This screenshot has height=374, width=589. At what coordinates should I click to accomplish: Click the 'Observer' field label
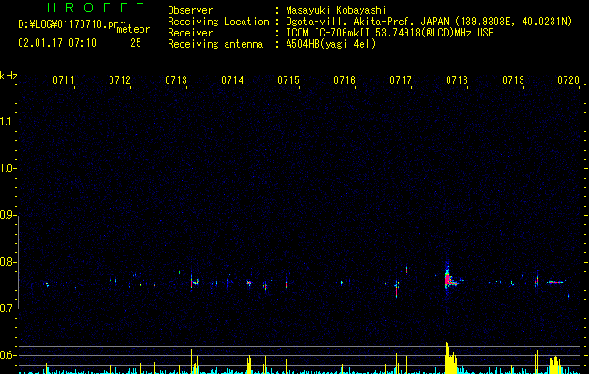tap(190, 10)
